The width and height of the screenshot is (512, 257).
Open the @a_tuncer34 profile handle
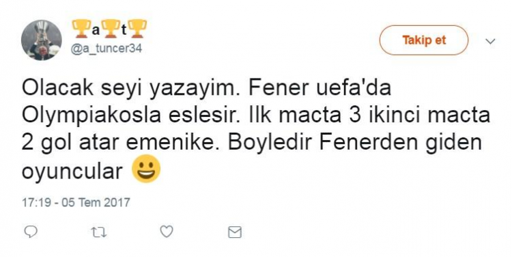click(106, 49)
